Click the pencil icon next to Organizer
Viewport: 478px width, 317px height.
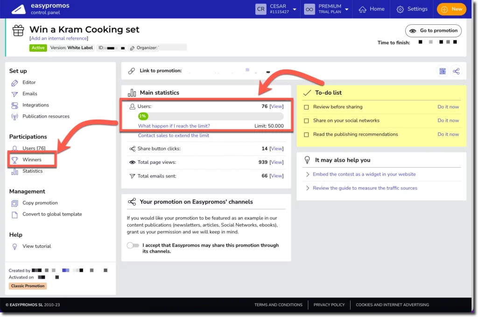tap(132, 48)
